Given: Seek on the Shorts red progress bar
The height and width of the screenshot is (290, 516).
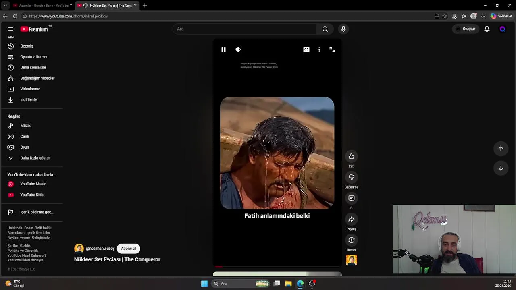Looking at the screenshot, I should (277, 267).
